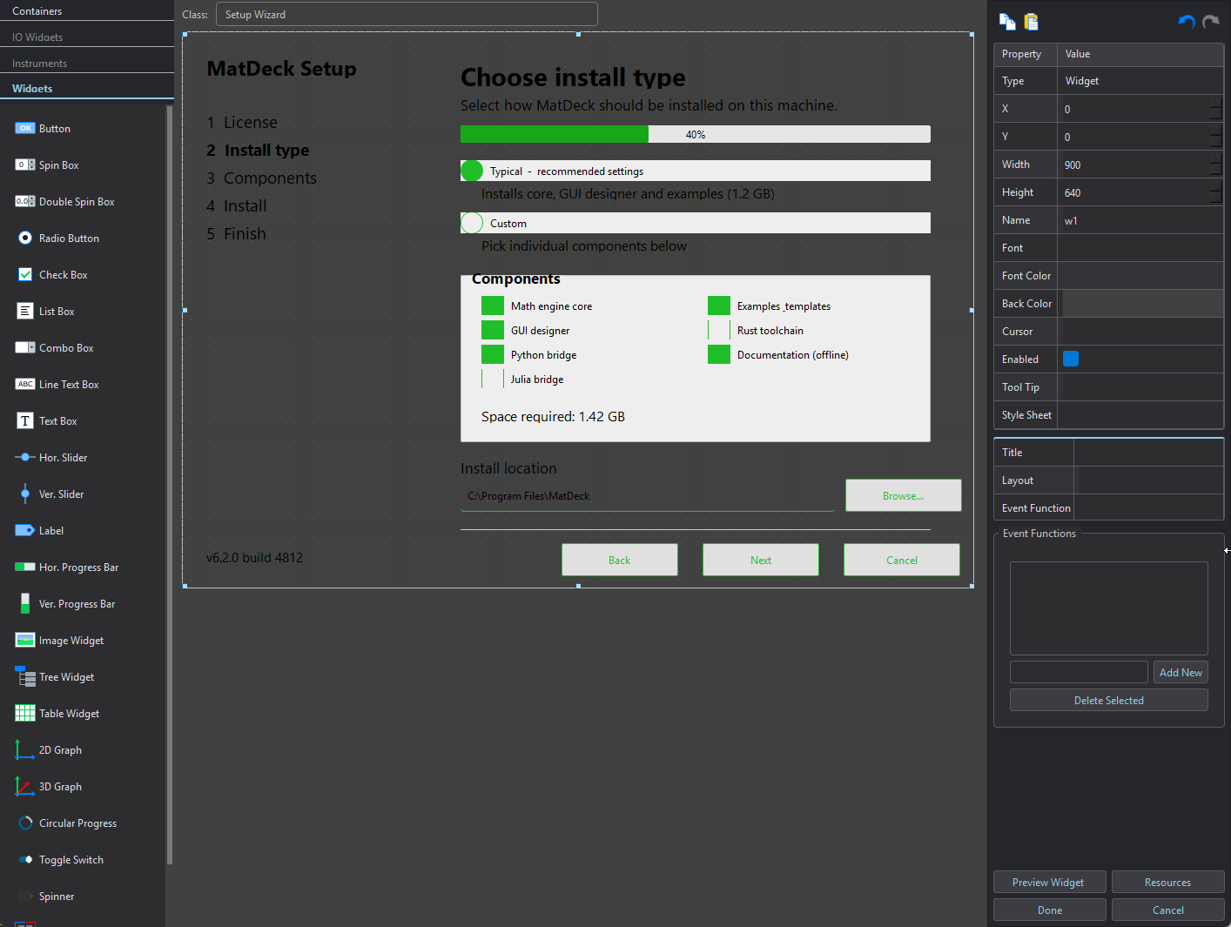Choose the Image Widget icon
Screen dimensions: 1231x927
(x=25, y=640)
